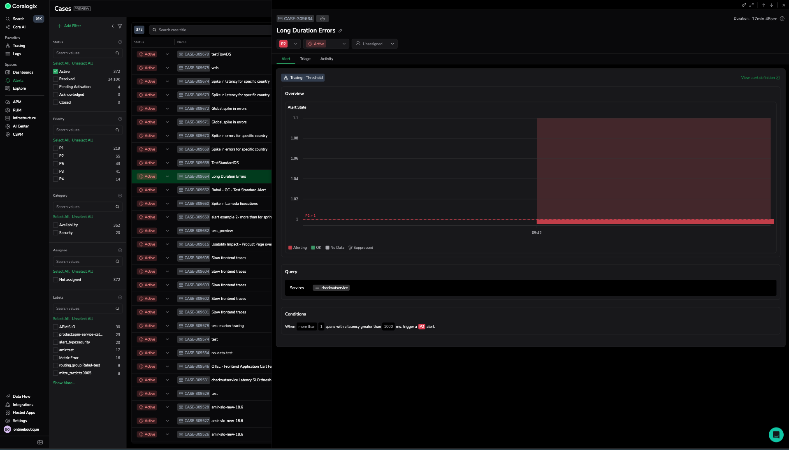Copy case link via the link icon
The width and height of the screenshot is (789, 450).
(743, 5)
